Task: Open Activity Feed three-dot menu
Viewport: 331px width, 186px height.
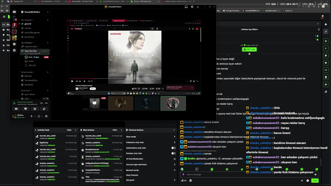Action: (76, 130)
